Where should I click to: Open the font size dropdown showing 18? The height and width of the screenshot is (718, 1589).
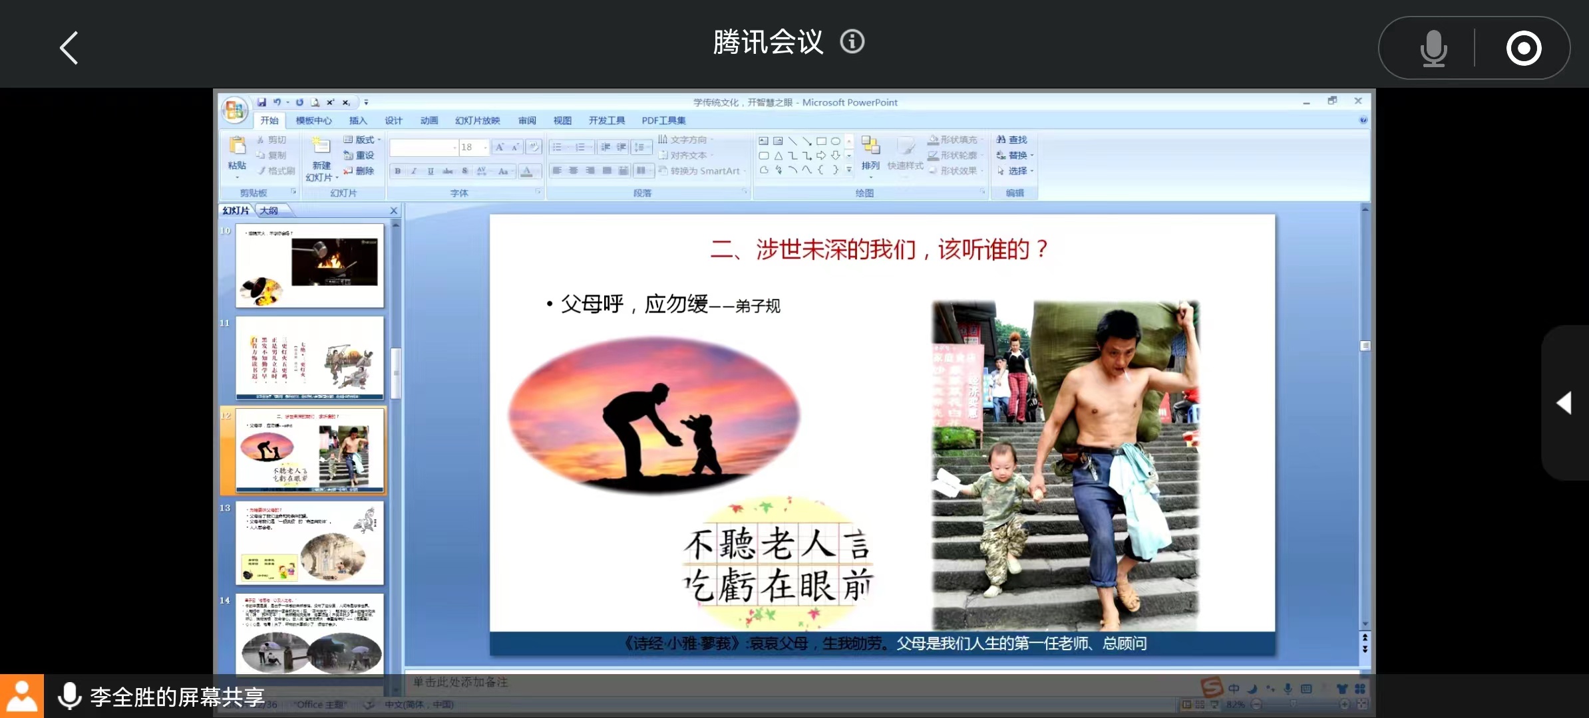tap(486, 147)
